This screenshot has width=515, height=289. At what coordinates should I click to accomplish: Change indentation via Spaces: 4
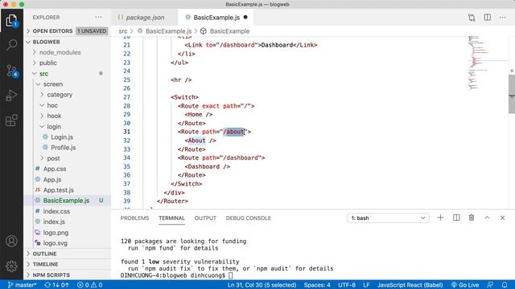pyautogui.click(x=317, y=285)
